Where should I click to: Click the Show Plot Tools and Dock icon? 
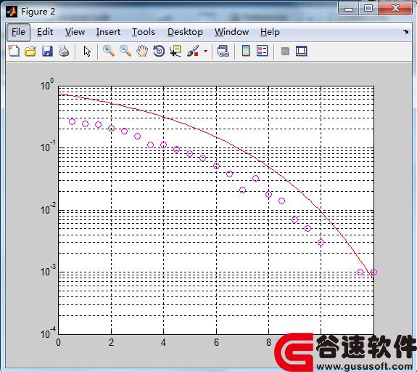click(301, 51)
